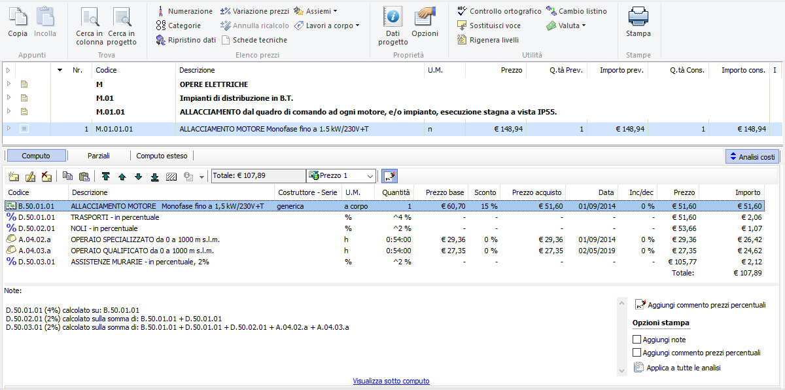This screenshot has height=390, width=785.
Task: Open Cerca in colonna search
Action: [90, 26]
